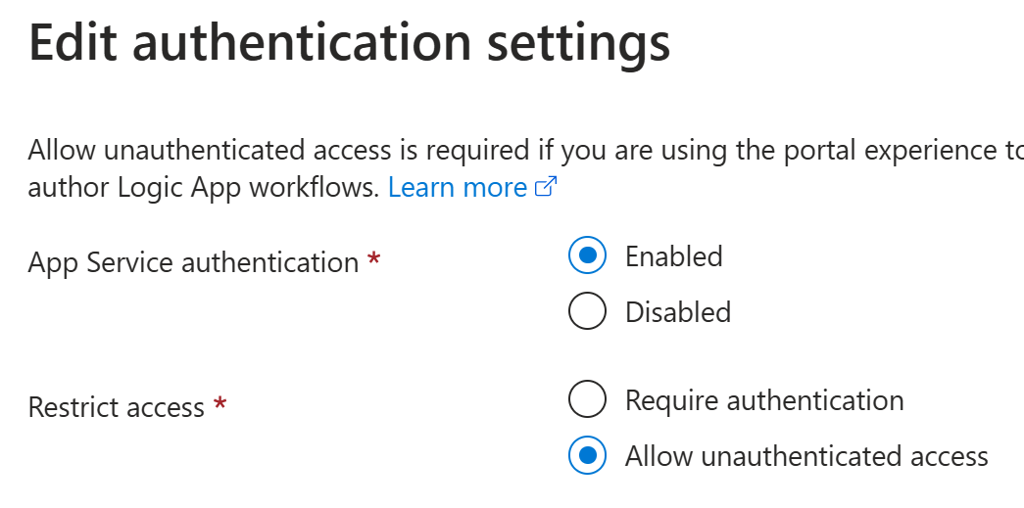The height and width of the screenshot is (508, 1024).
Task: Click the 'App Service authentication' field label
Action: [x=193, y=262]
